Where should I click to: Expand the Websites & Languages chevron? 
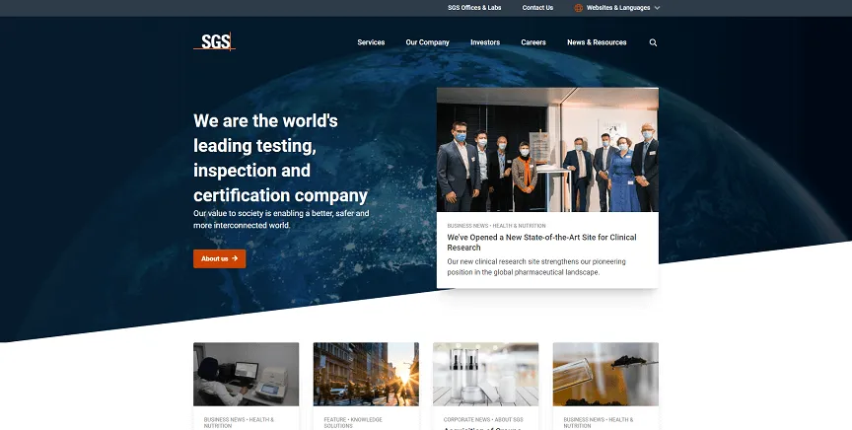click(x=657, y=8)
